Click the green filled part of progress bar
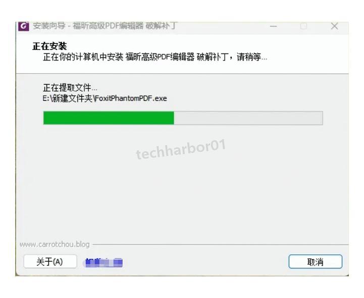The height and width of the screenshot is (298, 364). [x=109, y=118]
